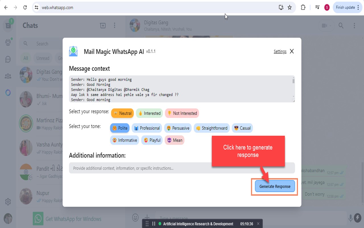Open the Chrome profile avatar S
364x228 pixels.
tap(327, 7)
